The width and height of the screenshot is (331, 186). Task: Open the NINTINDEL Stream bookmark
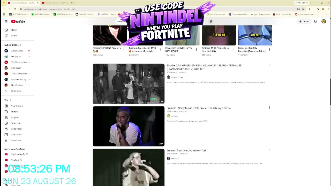[63, 14]
